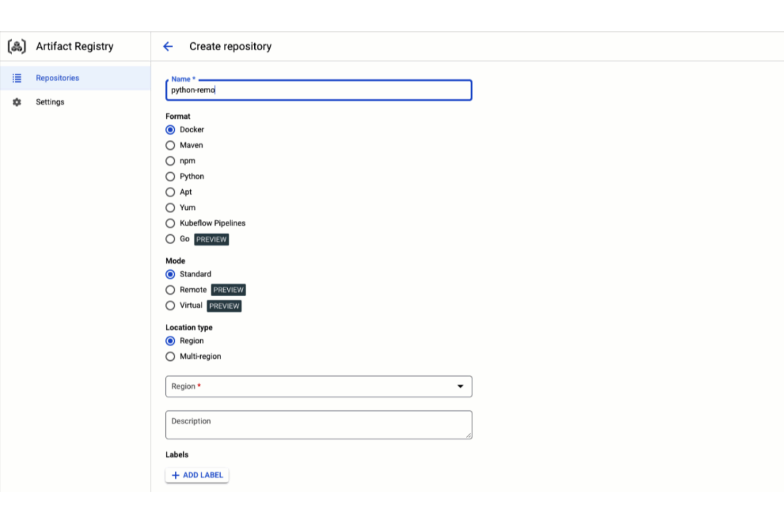
Task: Select the Kubeflow Pipelines format radio button
Action: pos(170,224)
